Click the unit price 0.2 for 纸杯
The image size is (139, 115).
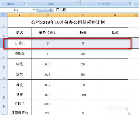tap(48, 95)
